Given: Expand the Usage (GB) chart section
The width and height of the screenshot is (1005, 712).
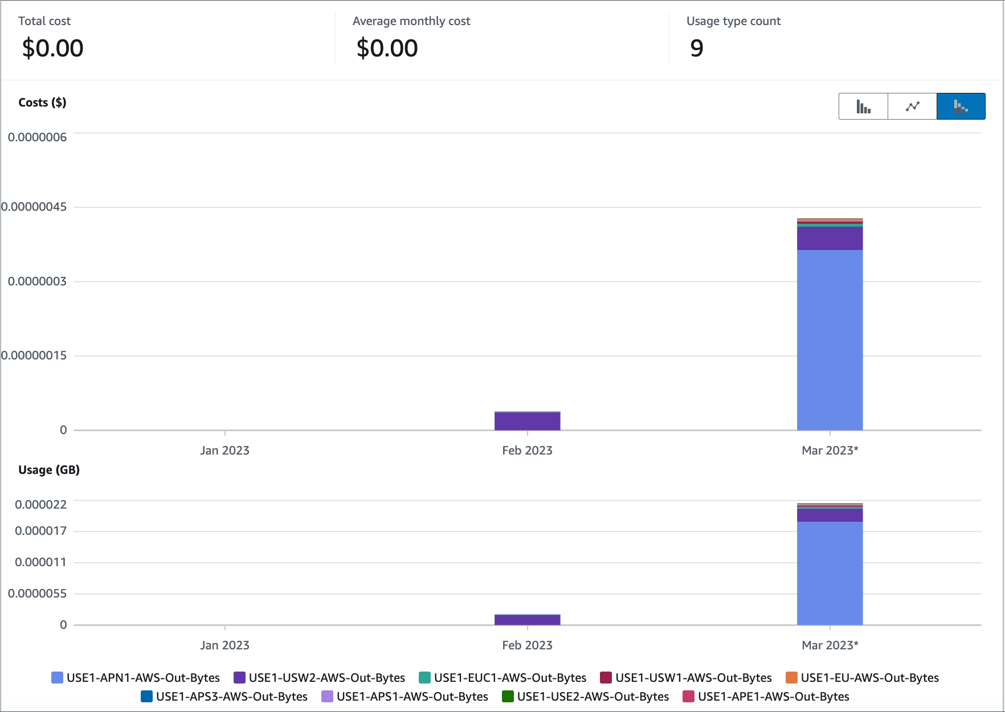Looking at the screenshot, I should click(x=49, y=469).
